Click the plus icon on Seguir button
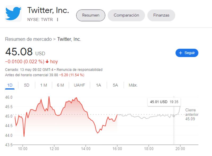Screen dimensions: 212x156 point(180,53)
